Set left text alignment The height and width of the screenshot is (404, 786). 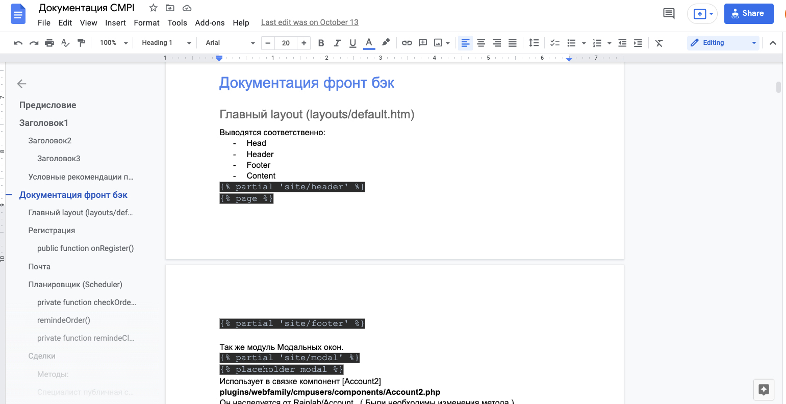(465, 43)
